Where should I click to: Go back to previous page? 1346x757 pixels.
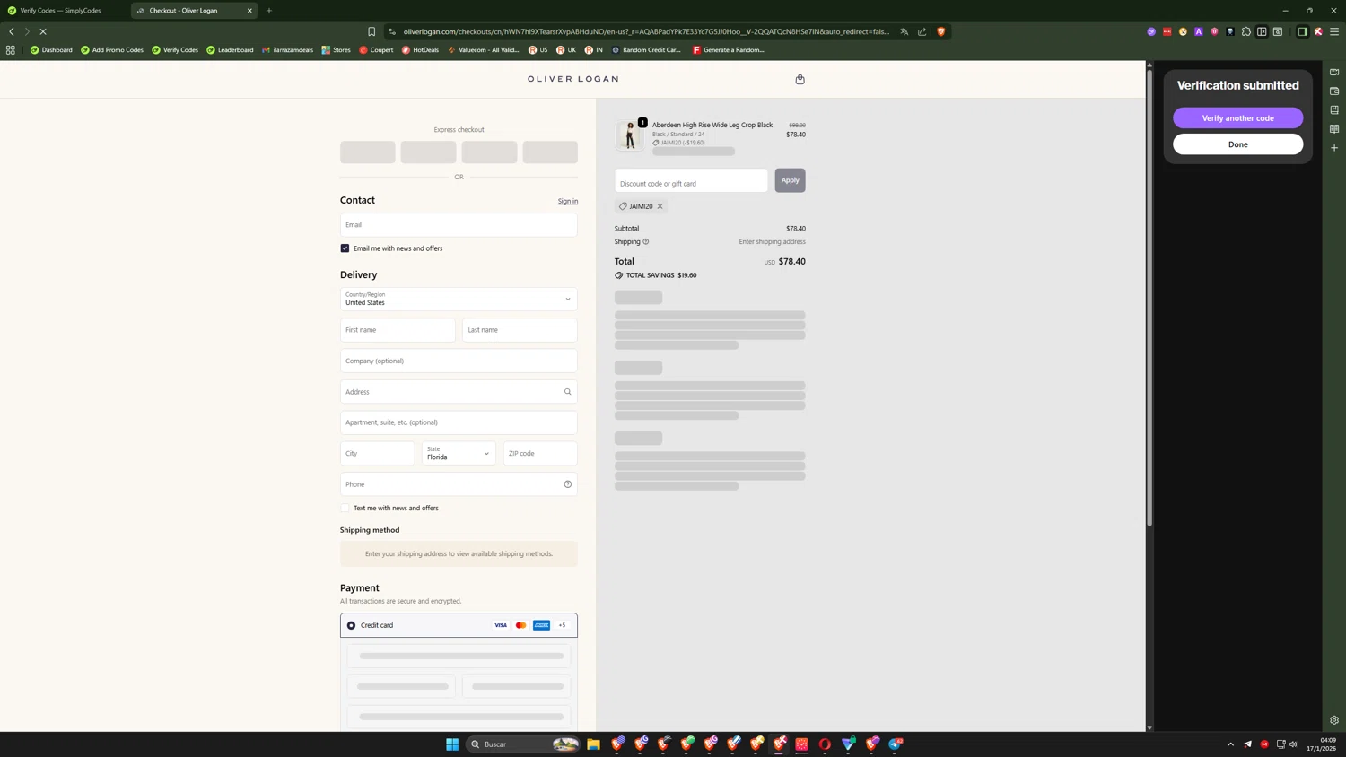coord(12,31)
